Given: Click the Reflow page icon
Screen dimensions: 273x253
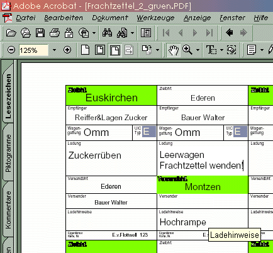Looking at the screenshot, I should pyautogui.click(x=129, y=50).
